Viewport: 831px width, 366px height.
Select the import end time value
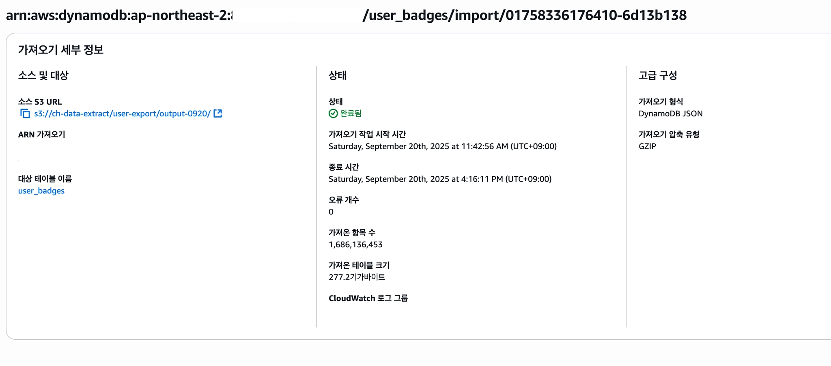tap(440, 179)
